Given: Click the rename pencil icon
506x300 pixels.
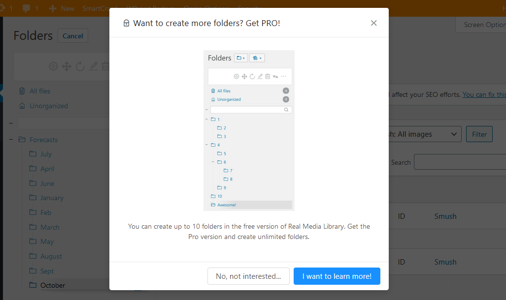Looking at the screenshot, I should [93, 66].
